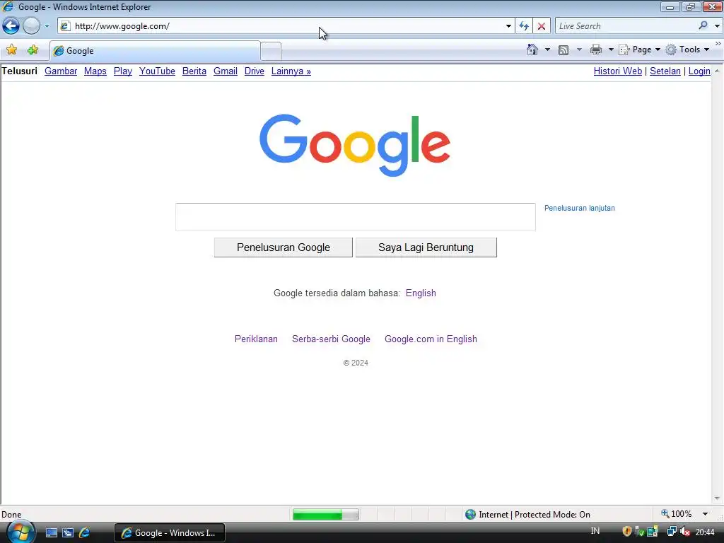The width and height of the screenshot is (724, 543).
Task: Click inside the Live Search box
Action: 626,26
